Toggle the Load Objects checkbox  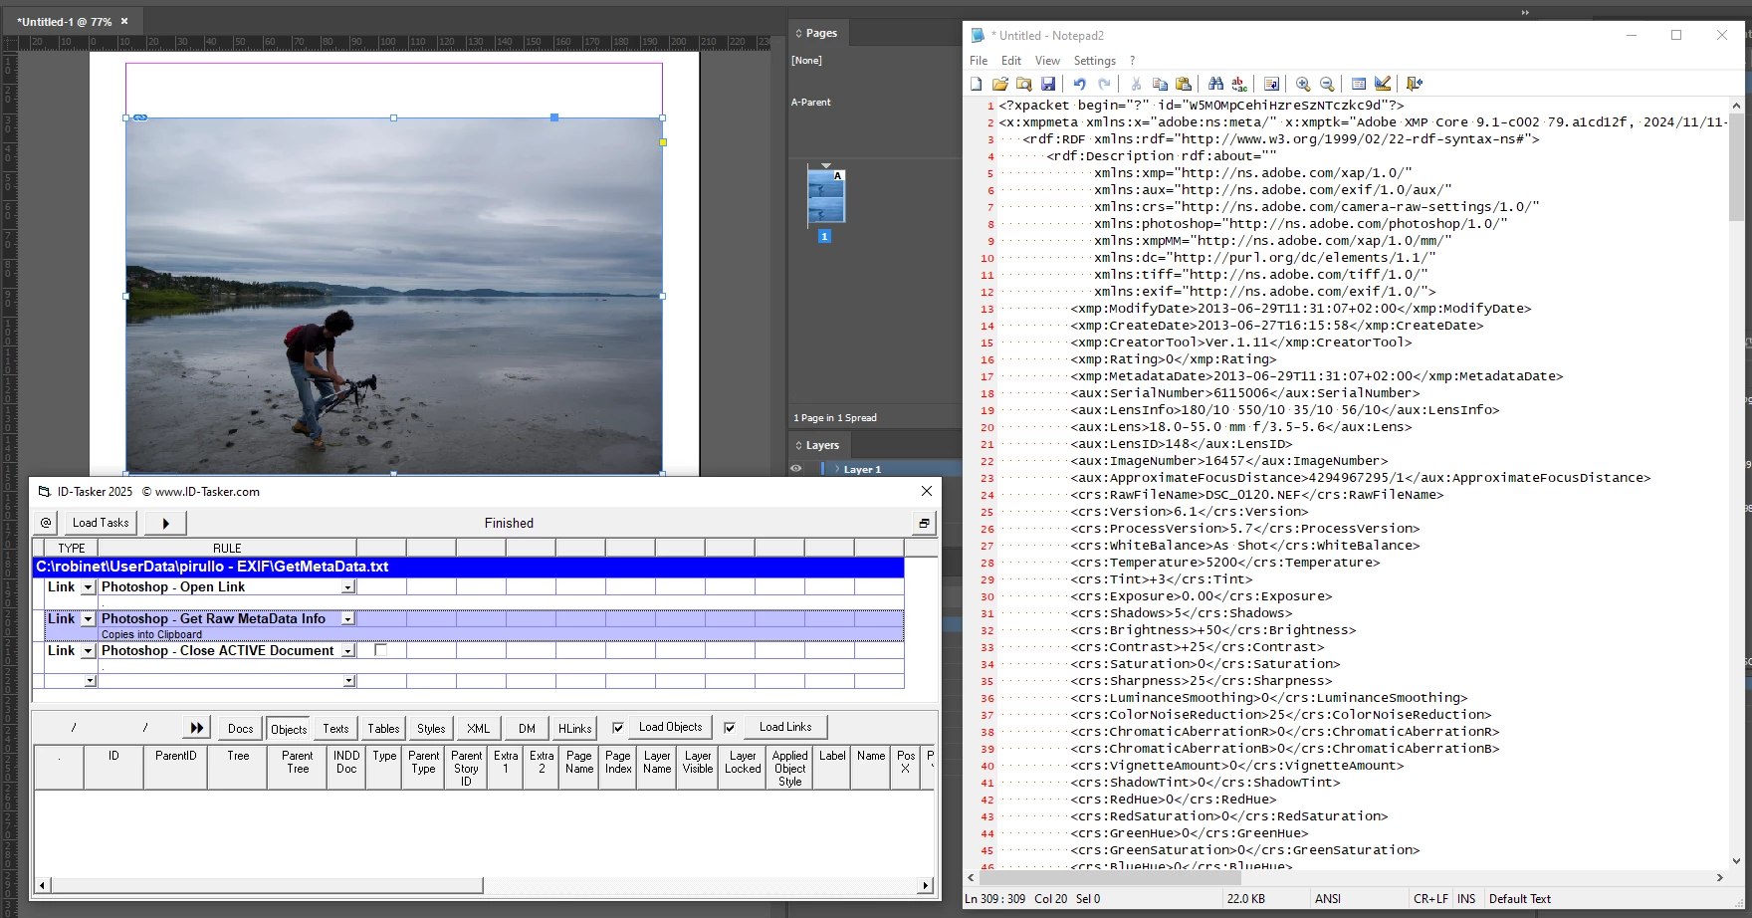point(618,728)
